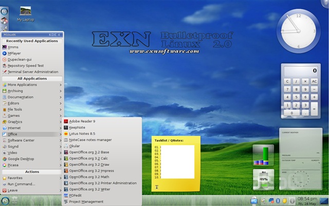Click the Project Management icon
The image size is (329, 206).
click(x=66, y=201)
